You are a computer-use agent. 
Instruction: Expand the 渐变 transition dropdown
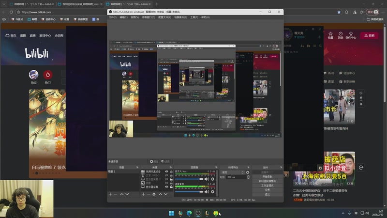pos(242,172)
